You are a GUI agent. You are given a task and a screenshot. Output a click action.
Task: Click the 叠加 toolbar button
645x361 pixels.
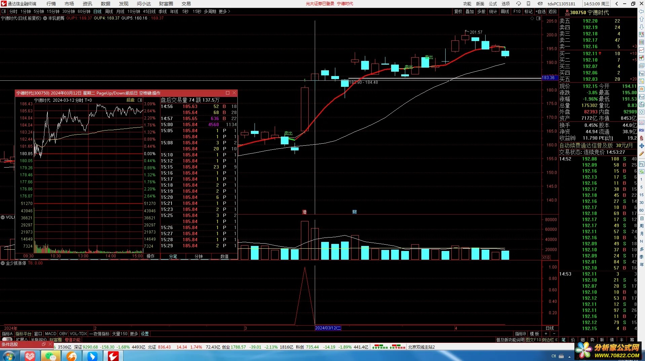pos(469,11)
